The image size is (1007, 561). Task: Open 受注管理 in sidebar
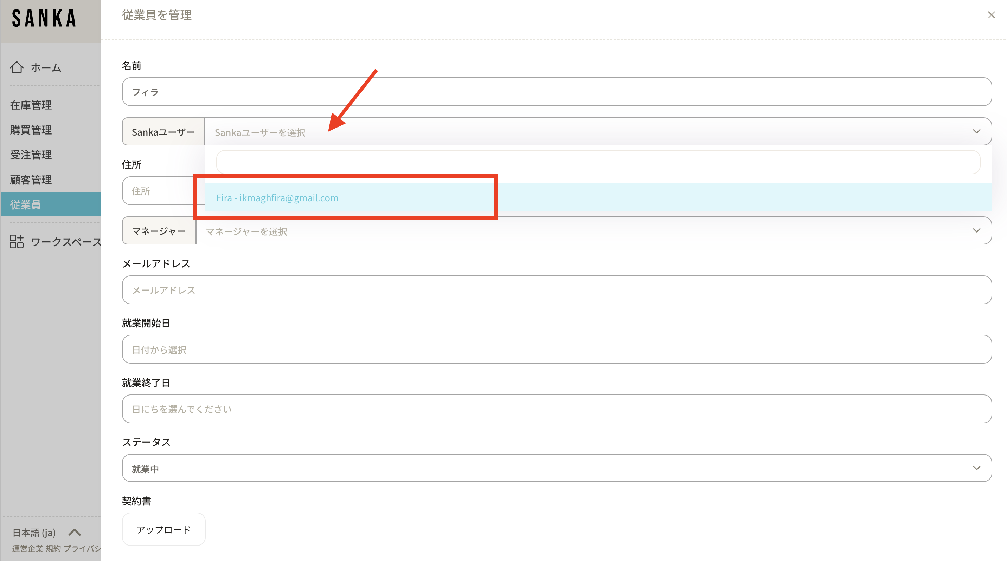[31, 155]
